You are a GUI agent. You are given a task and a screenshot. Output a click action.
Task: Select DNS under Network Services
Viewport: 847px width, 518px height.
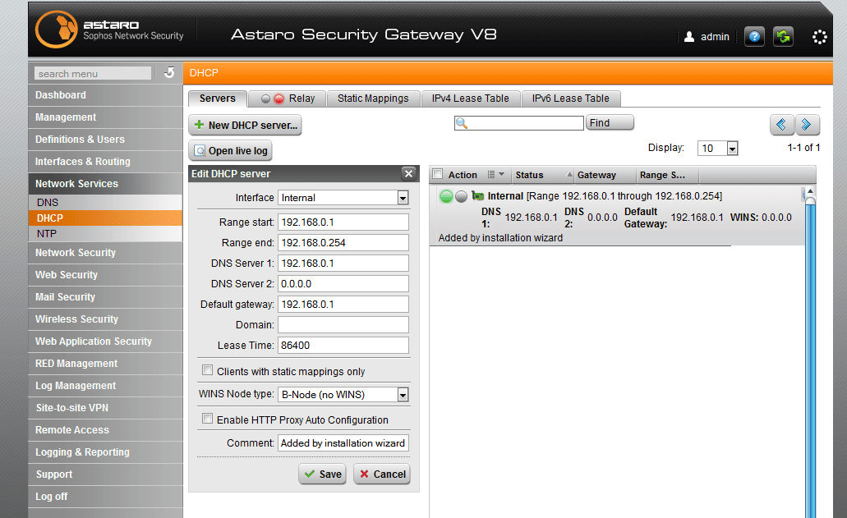[x=105, y=202]
